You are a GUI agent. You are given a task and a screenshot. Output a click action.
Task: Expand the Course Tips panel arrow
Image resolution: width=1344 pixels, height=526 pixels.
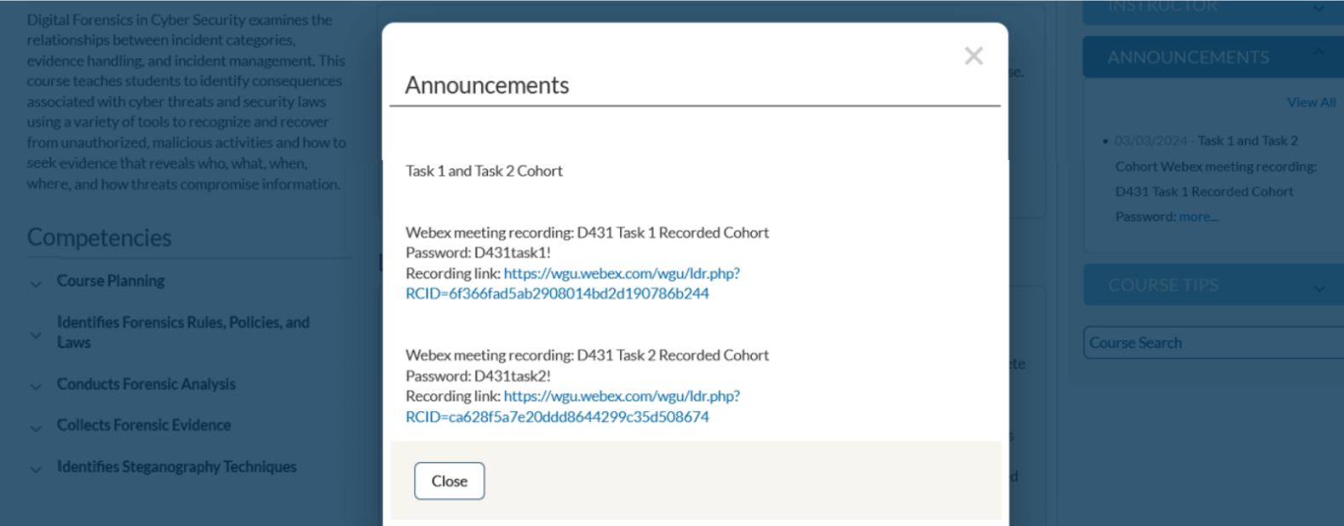click(x=1319, y=289)
